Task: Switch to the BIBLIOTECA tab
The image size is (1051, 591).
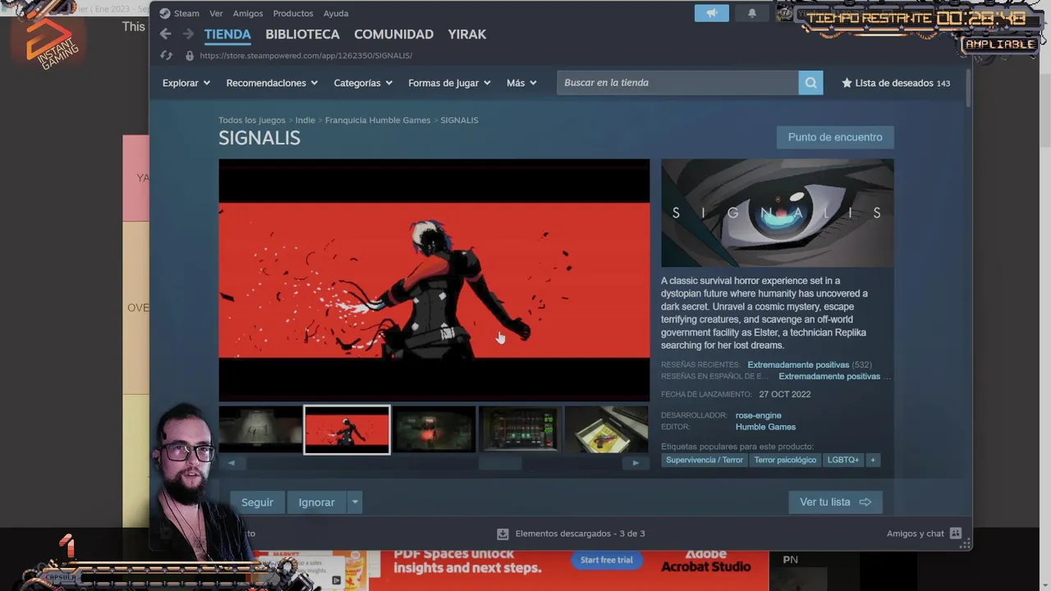Action: [x=302, y=34]
